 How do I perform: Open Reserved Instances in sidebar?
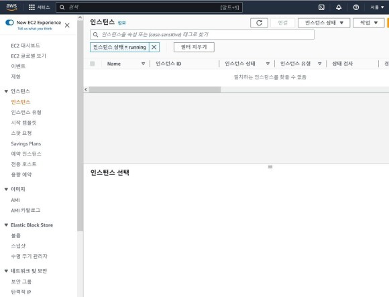[x=26, y=154]
